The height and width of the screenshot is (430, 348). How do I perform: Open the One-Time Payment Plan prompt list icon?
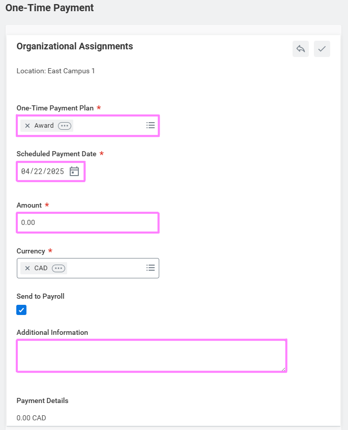tap(151, 125)
